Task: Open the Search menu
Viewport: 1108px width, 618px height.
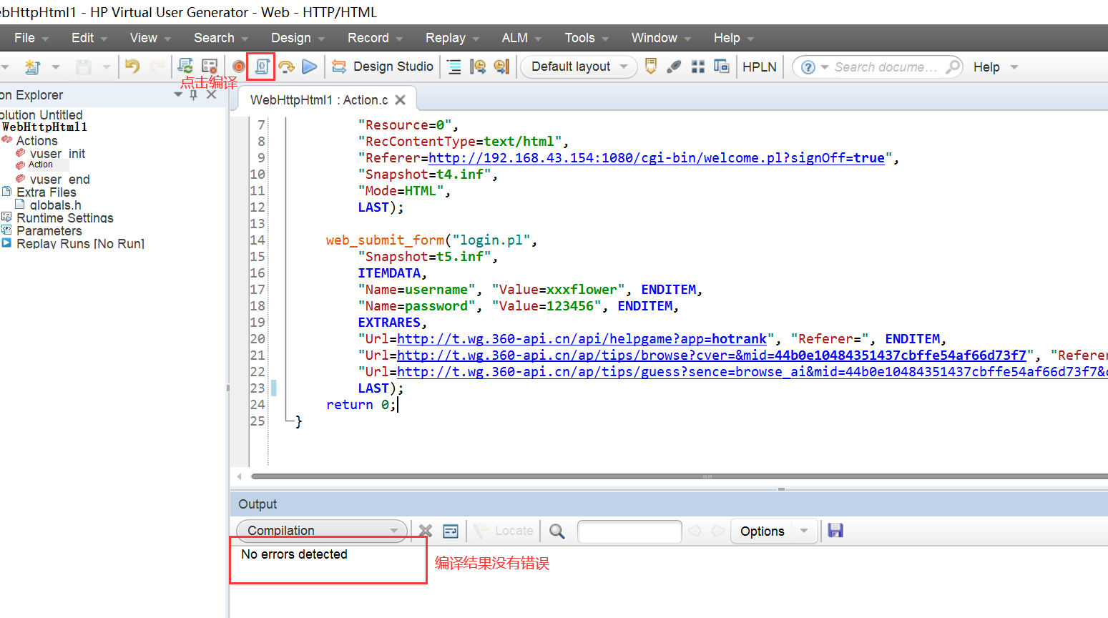Action: click(221, 38)
